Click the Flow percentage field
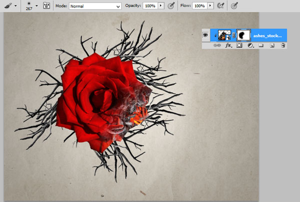 pyautogui.click(x=199, y=6)
